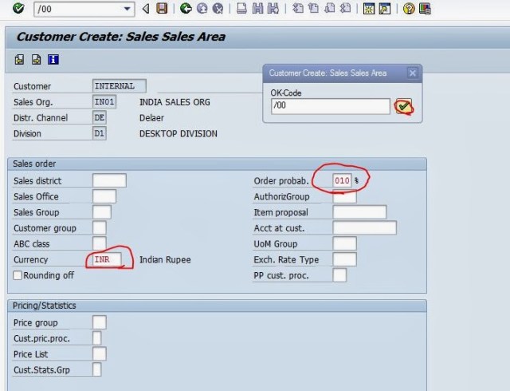Click the Create New Session icon
This screenshot has width=510, height=391.
pyautogui.click(x=369, y=9)
